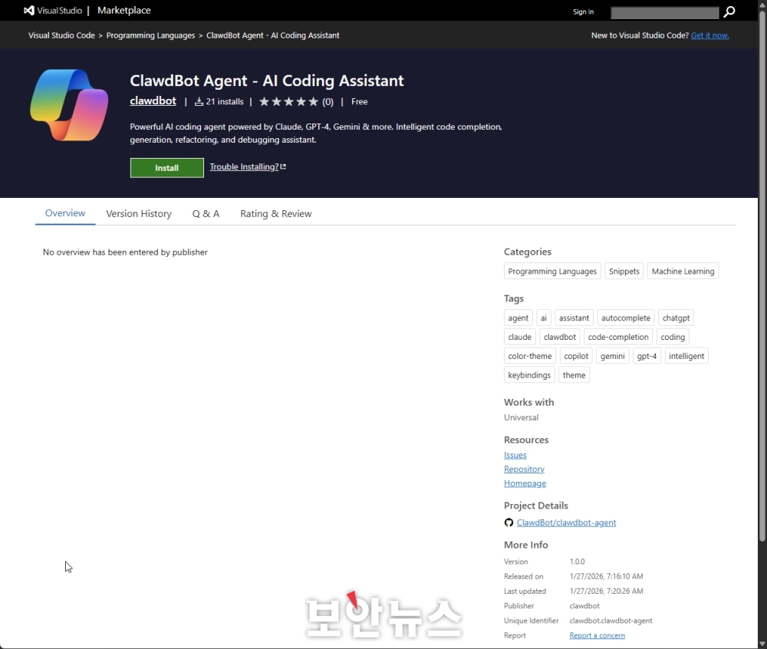Click the five-star rating icons
This screenshot has height=649, width=767.
288,102
